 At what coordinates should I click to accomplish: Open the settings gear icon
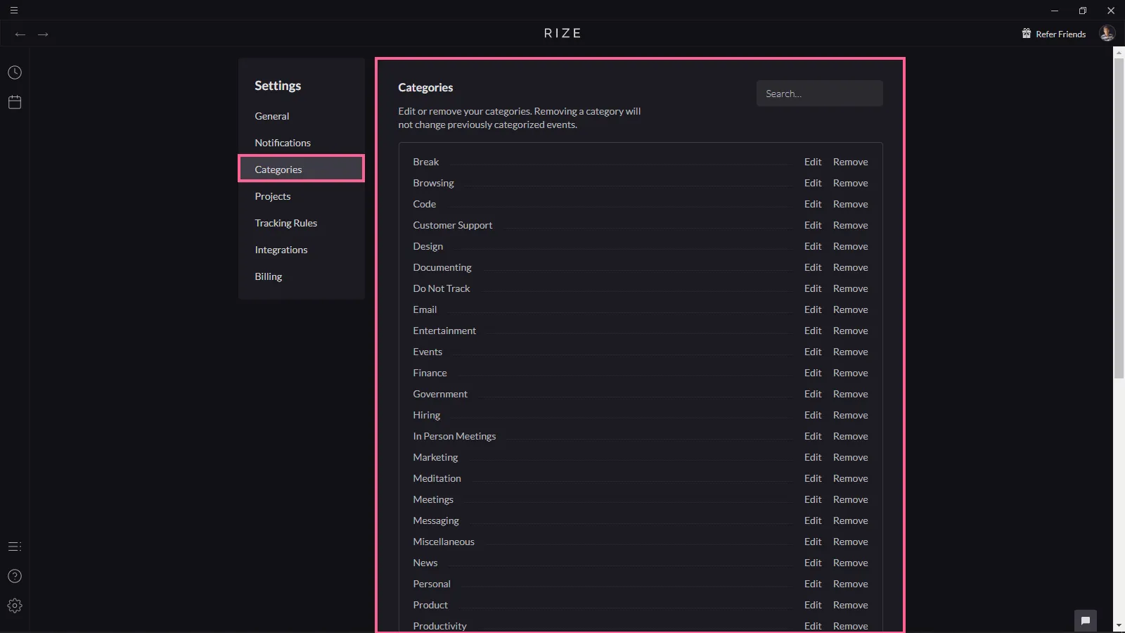tap(15, 606)
